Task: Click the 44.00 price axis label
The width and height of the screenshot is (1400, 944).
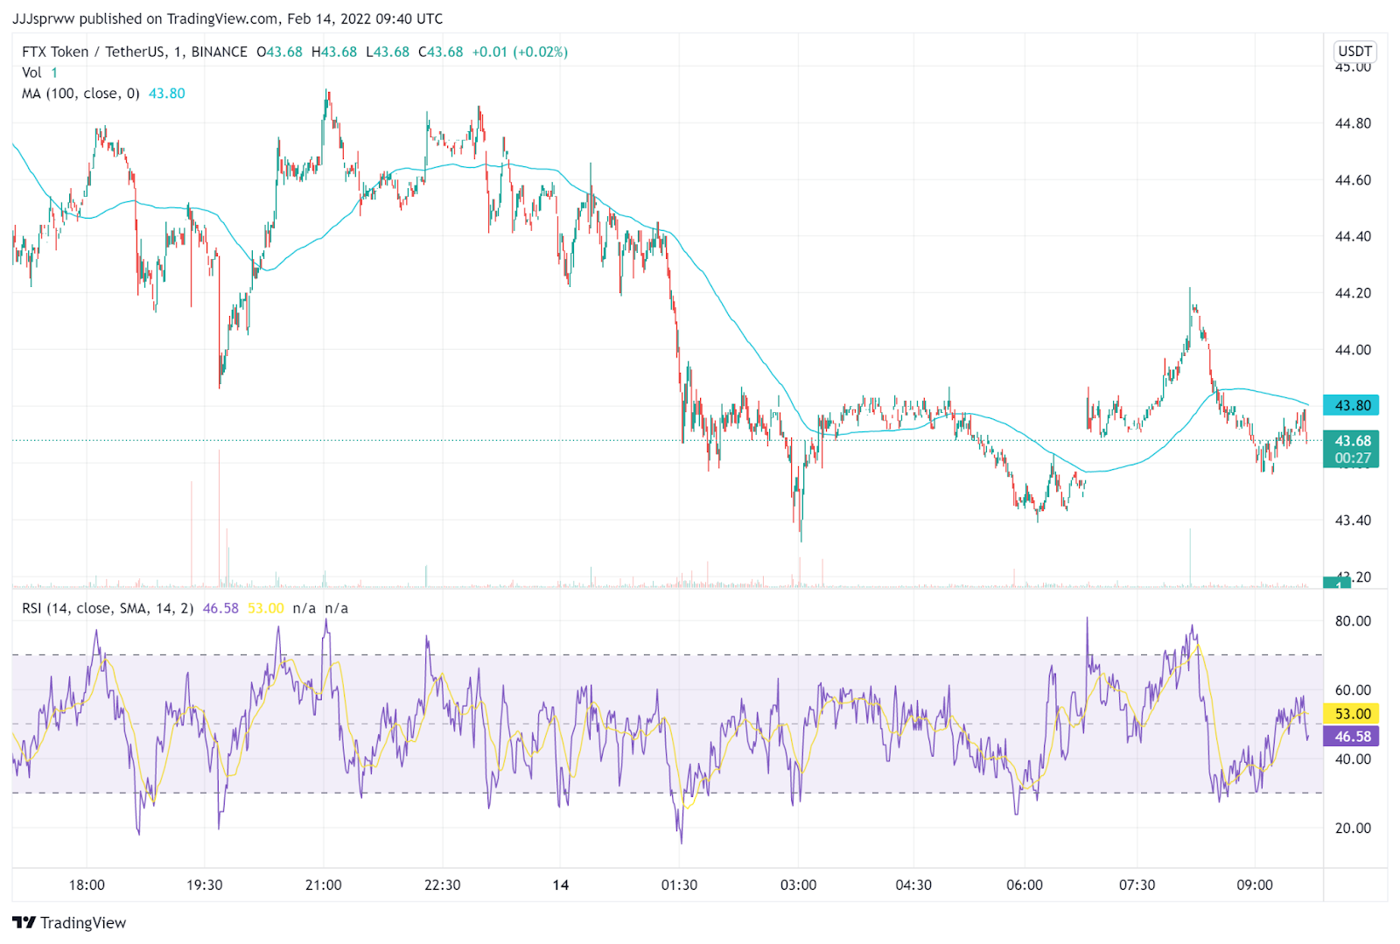Action: tap(1353, 350)
